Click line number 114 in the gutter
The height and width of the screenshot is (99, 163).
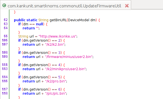5,77
